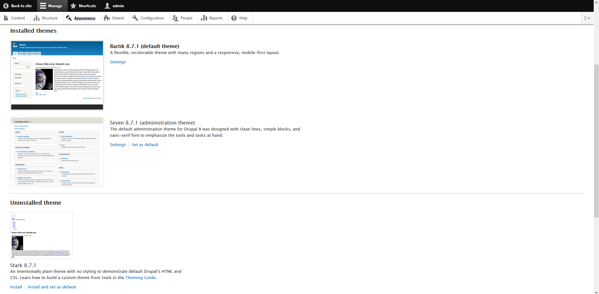Click the Bartik theme screenshot thumbnail
Screen dimensions: 599x294
pos(57,75)
